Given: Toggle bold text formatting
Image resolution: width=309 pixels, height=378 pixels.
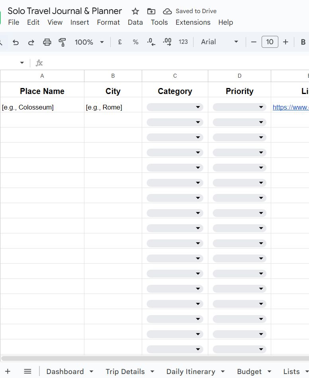Looking at the screenshot, I should pyautogui.click(x=303, y=42).
